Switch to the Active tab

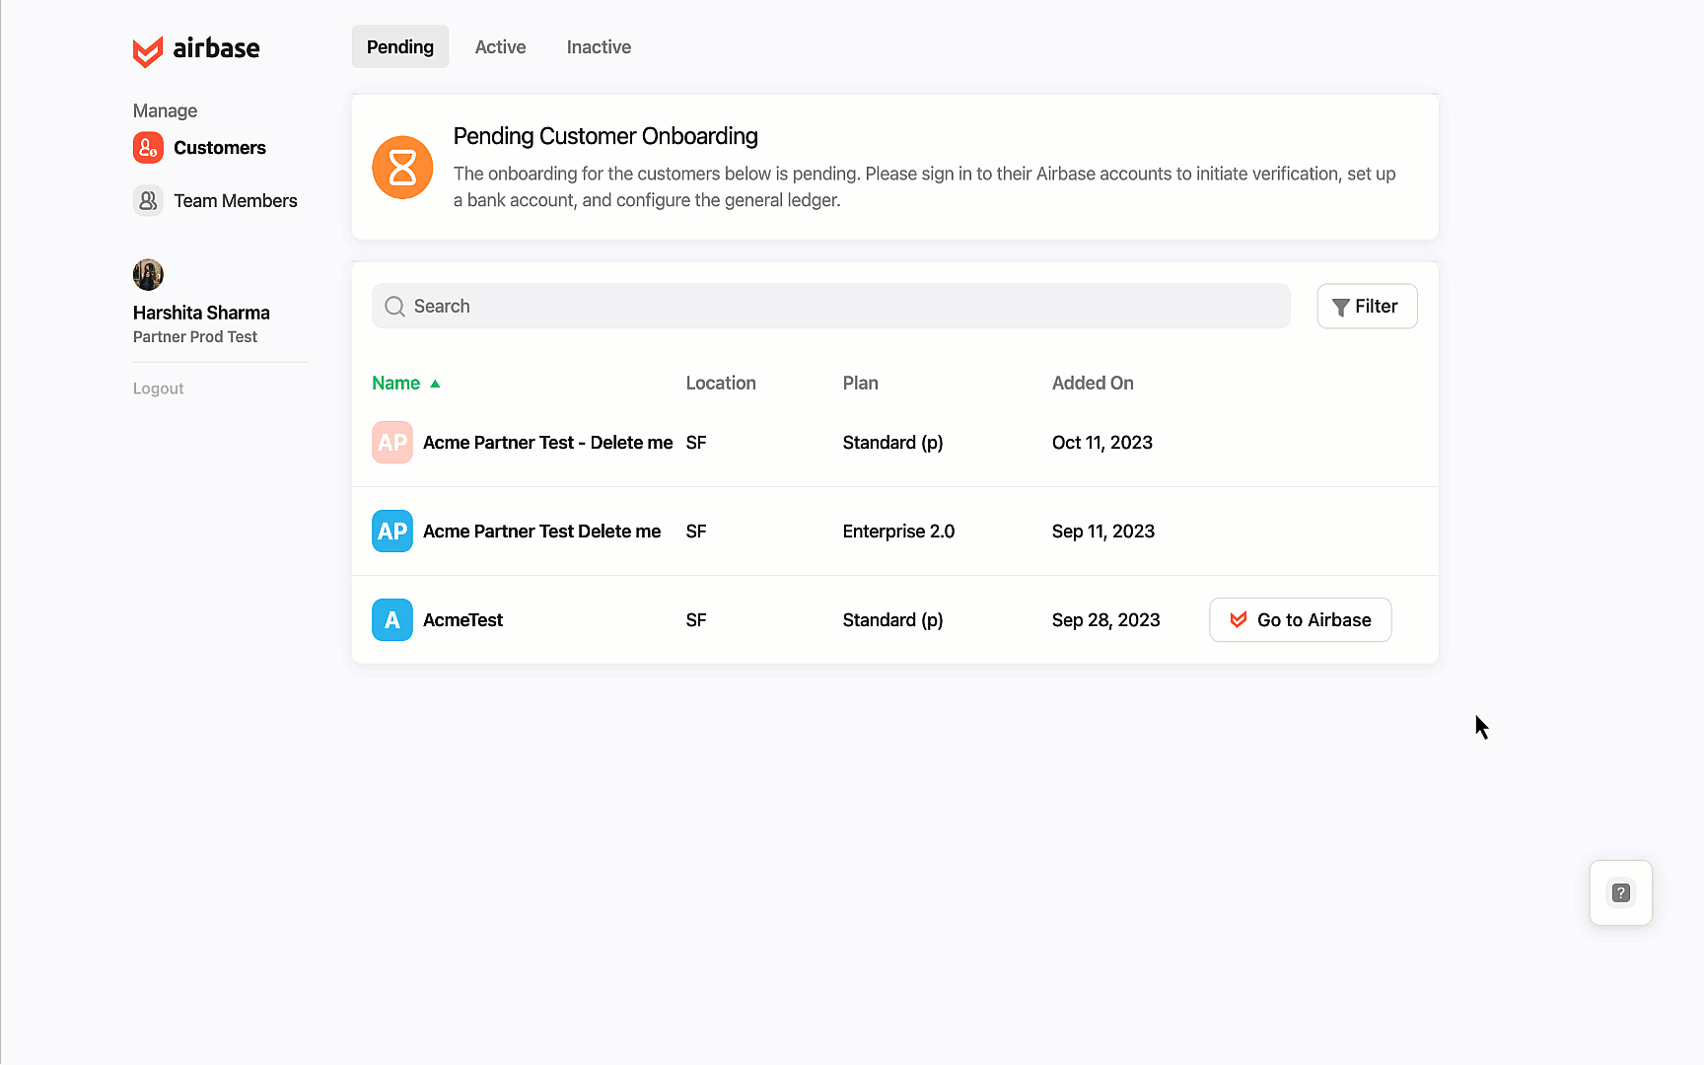coord(500,47)
